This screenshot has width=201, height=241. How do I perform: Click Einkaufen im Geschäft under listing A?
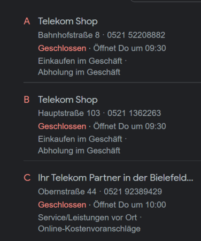[80, 61]
